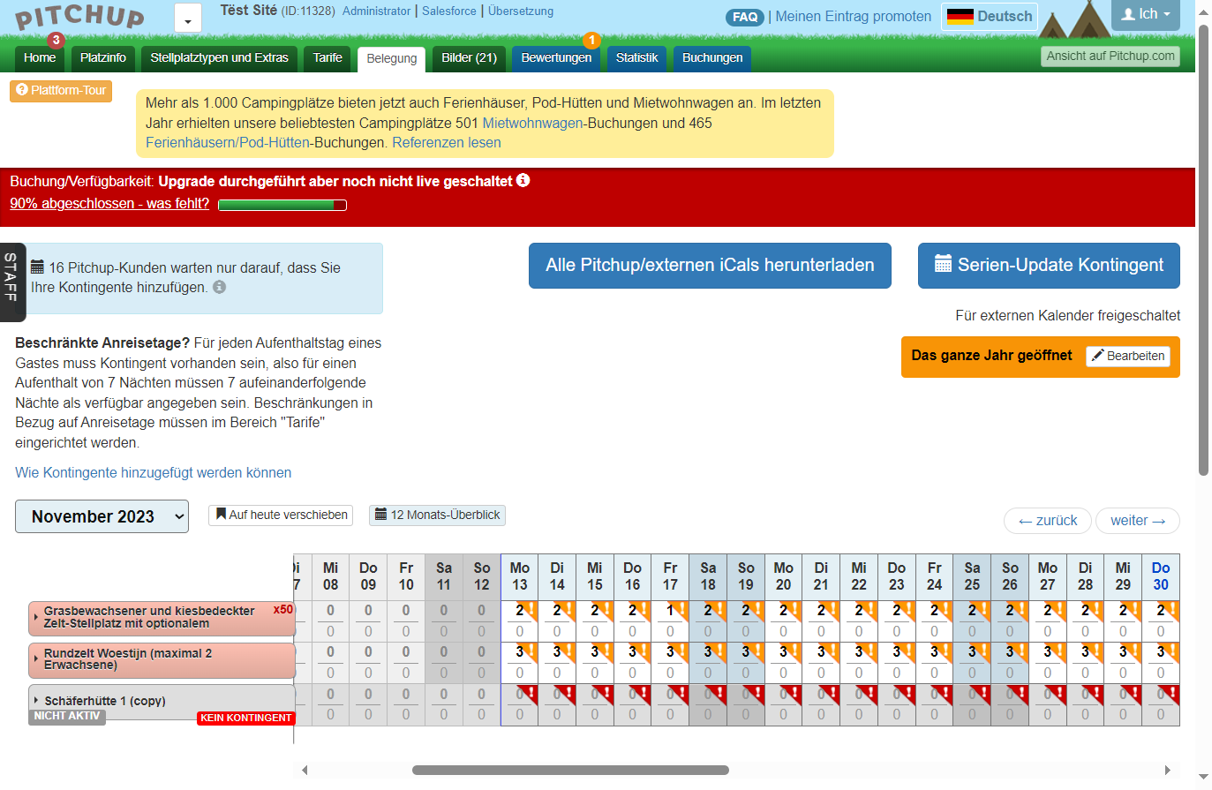Click the info icon after 'Kontingente hinzufügen'
The height and width of the screenshot is (790, 1212).
(x=220, y=287)
